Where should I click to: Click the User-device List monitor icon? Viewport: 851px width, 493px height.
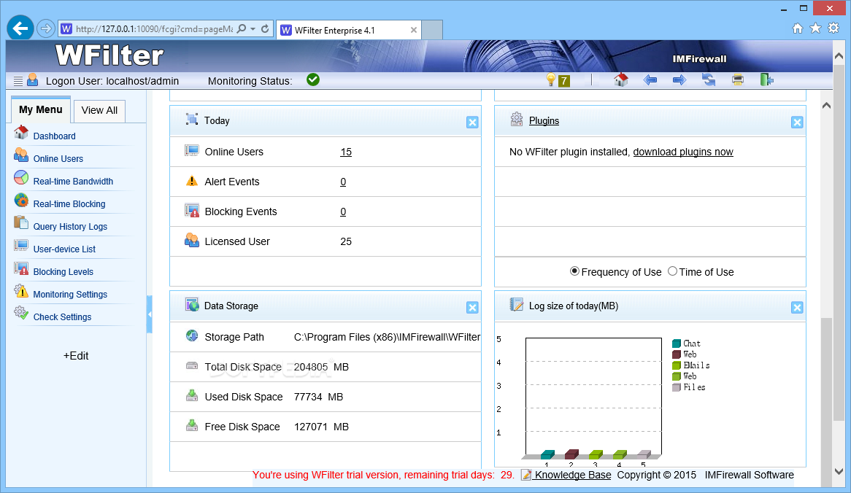pos(21,245)
